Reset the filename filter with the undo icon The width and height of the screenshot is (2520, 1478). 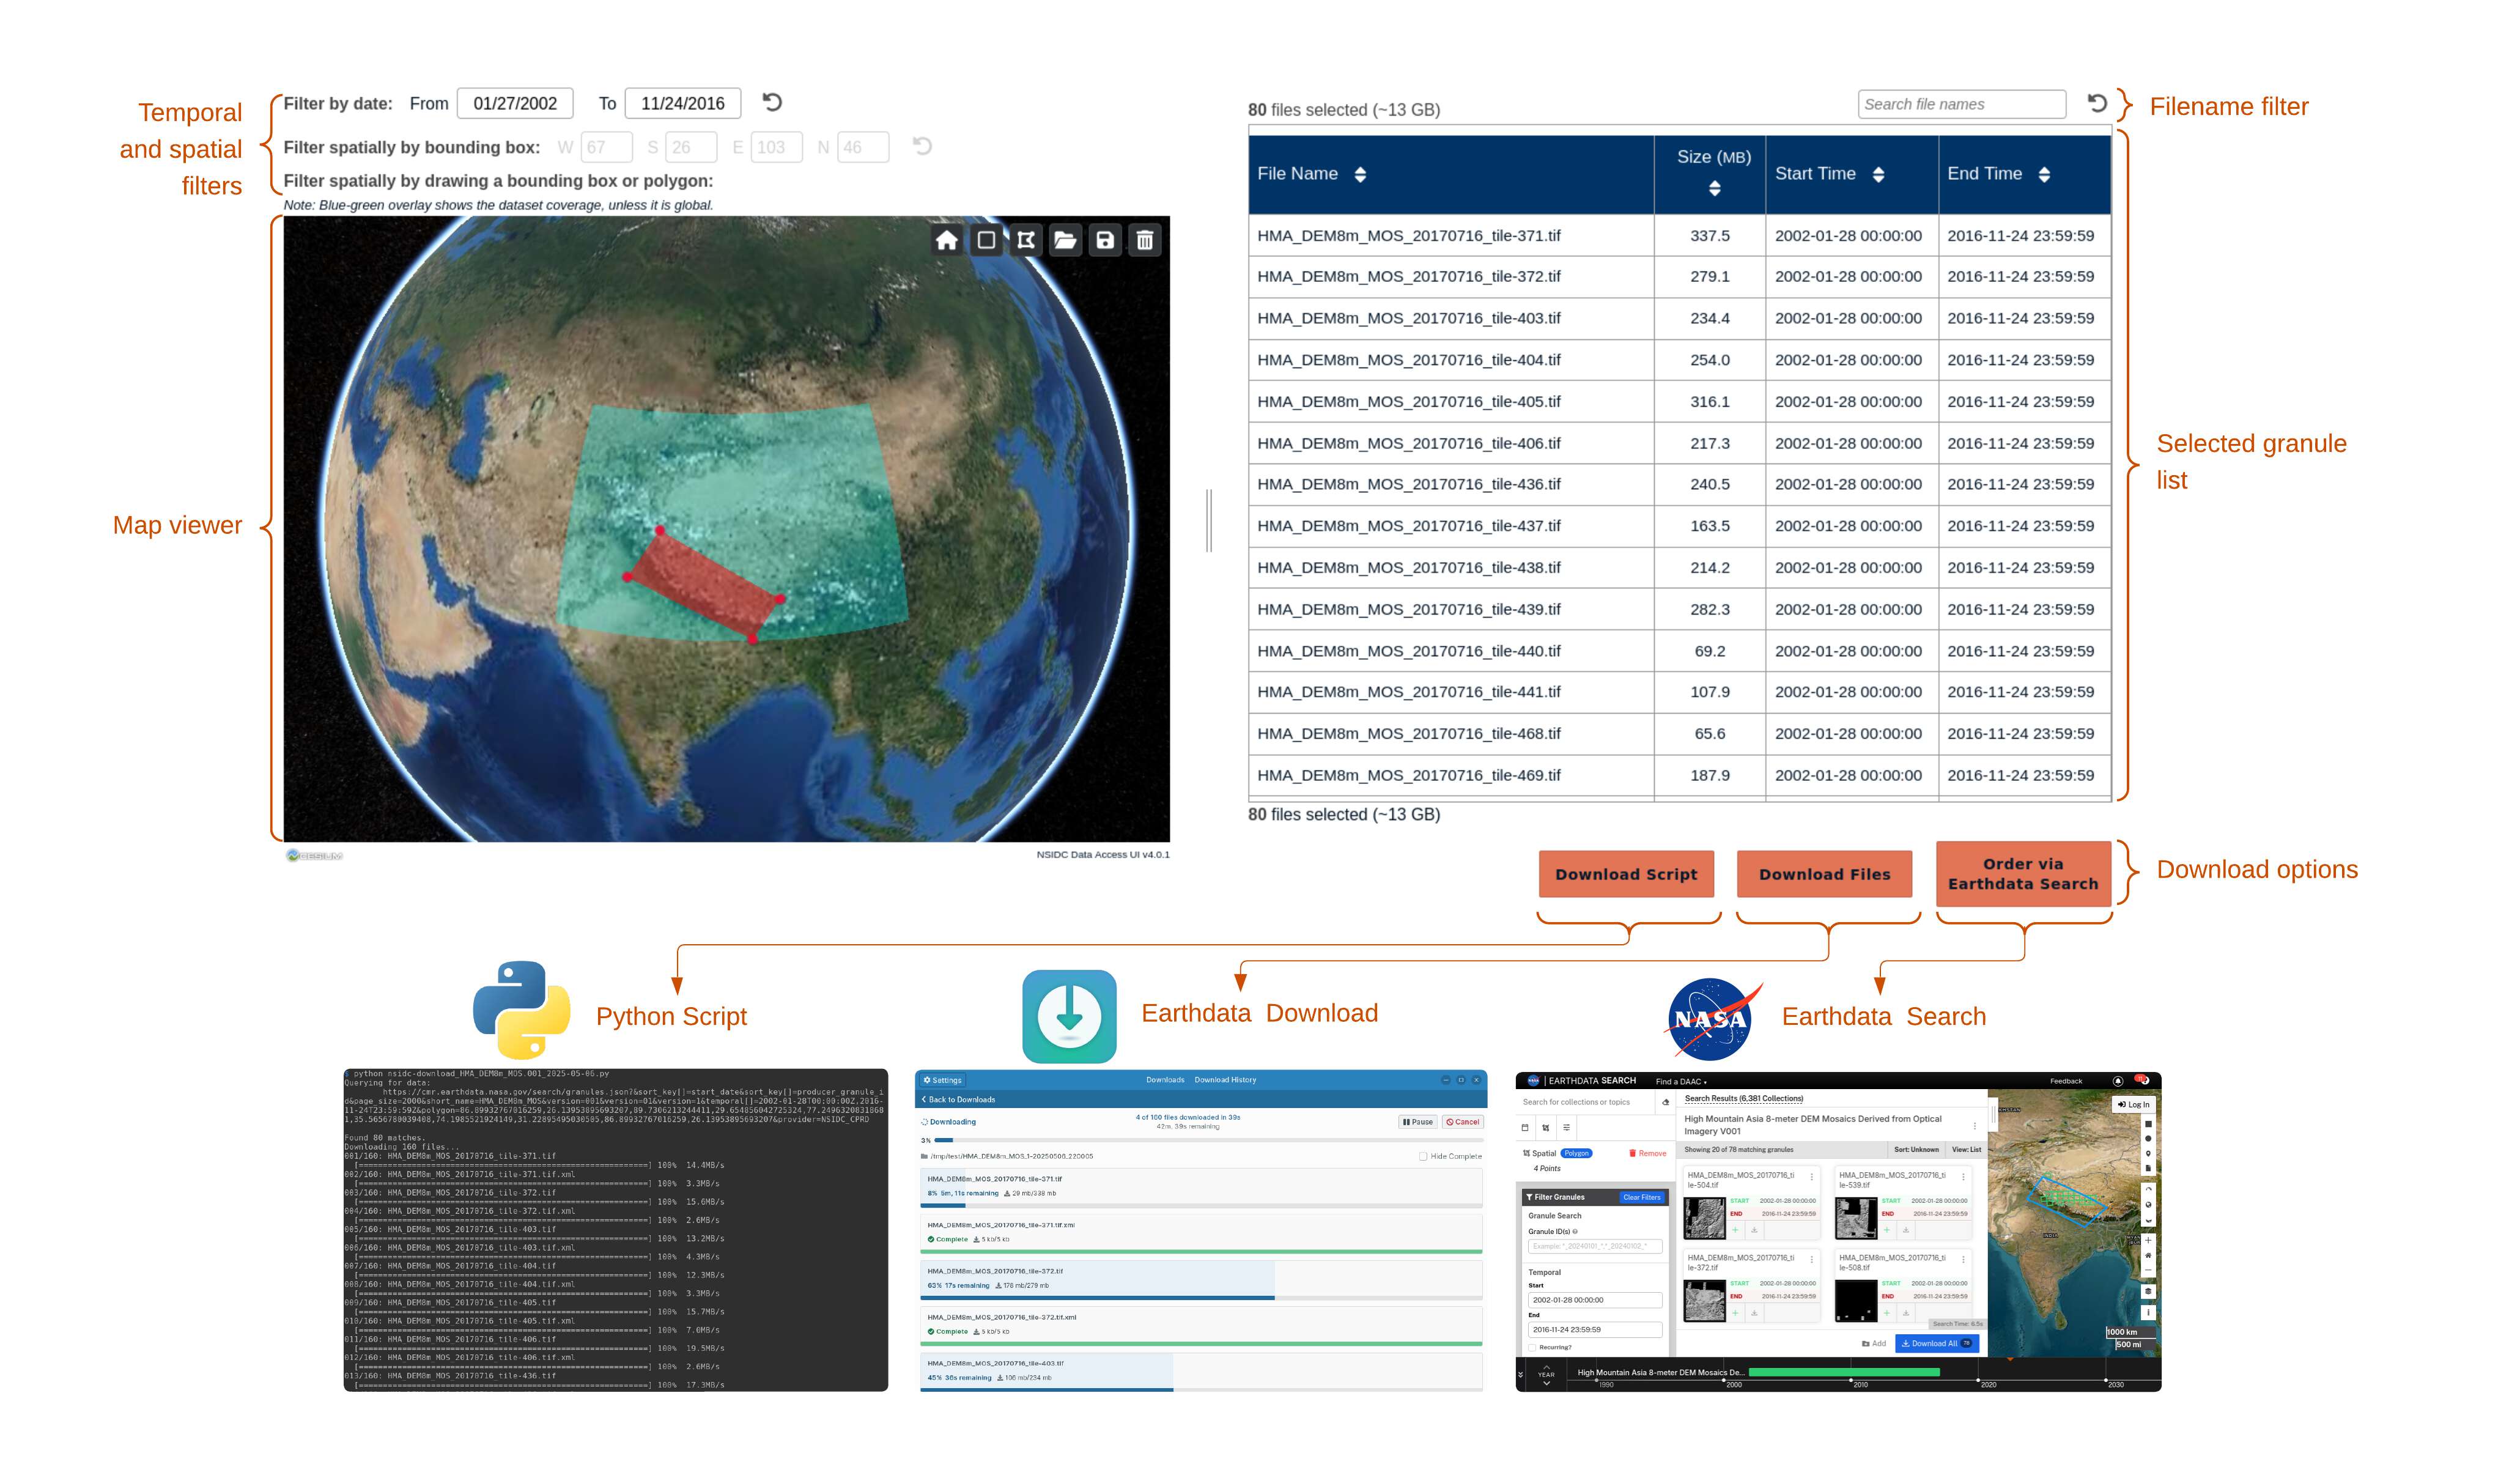click(x=2097, y=103)
